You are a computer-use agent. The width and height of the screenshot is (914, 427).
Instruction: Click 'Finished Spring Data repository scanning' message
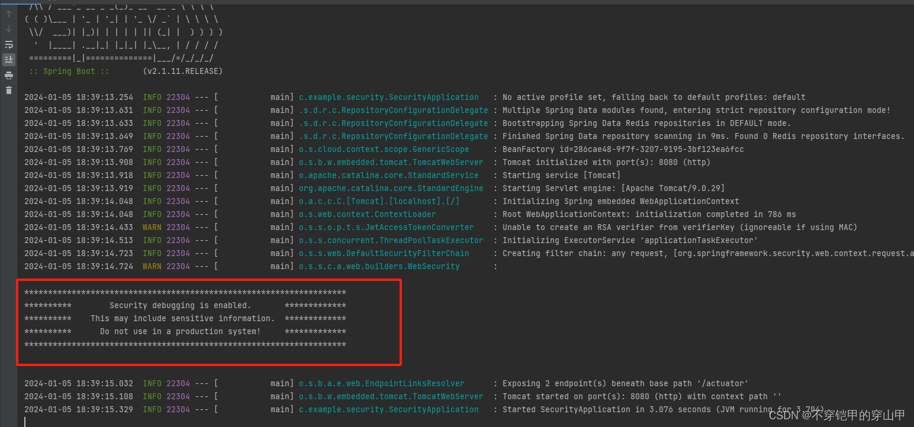click(x=703, y=136)
